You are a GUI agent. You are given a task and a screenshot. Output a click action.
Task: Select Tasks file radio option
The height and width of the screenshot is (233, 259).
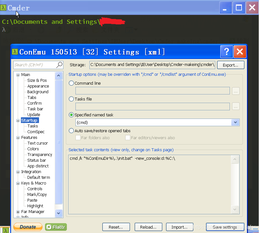[x=71, y=99]
